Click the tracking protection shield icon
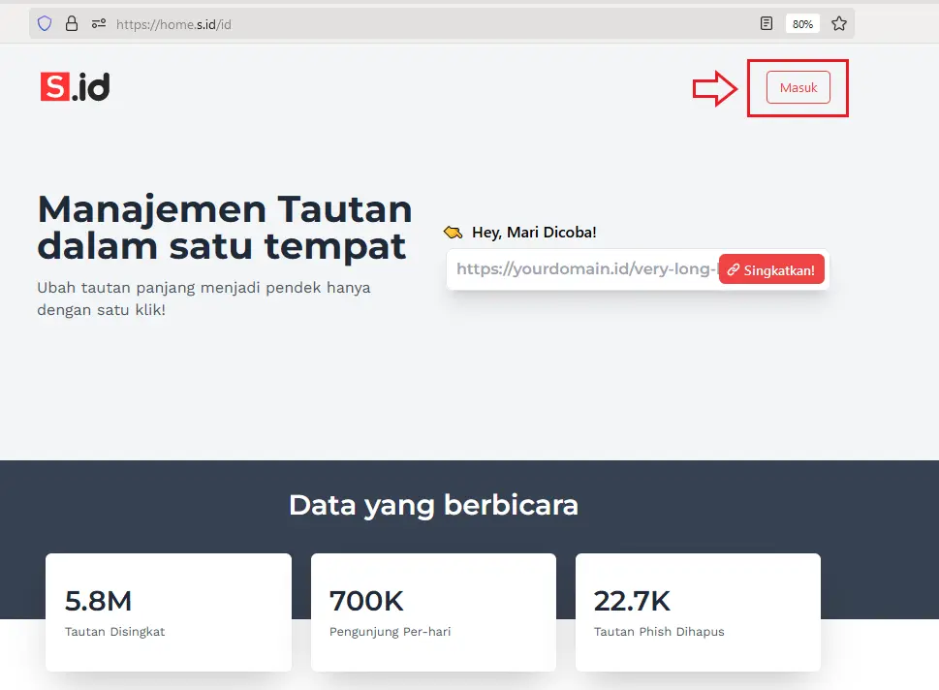 click(45, 24)
